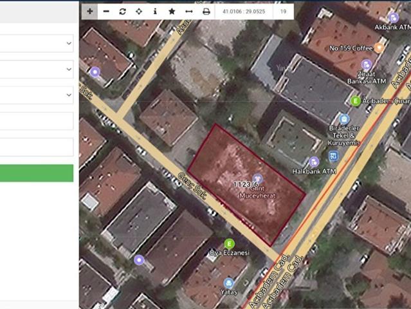Click parcel label 1123/6
This screenshot has height=309, width=411.
pos(246,184)
